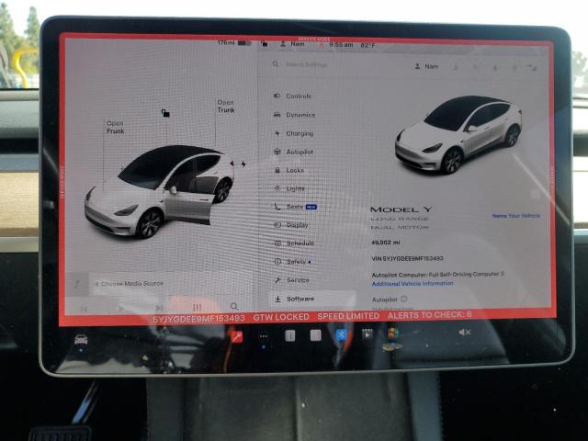The height and width of the screenshot is (441, 588).
Task: Tap the Autopilot Computer description text
Action: coord(437,275)
